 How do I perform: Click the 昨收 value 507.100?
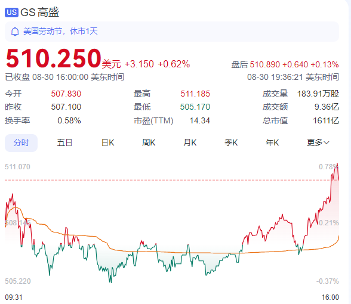pyautogui.click(x=66, y=107)
